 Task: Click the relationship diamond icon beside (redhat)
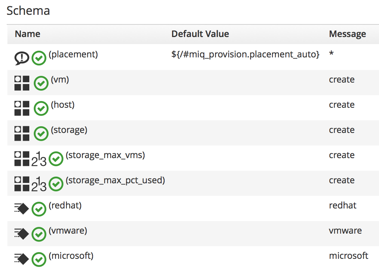22,209
